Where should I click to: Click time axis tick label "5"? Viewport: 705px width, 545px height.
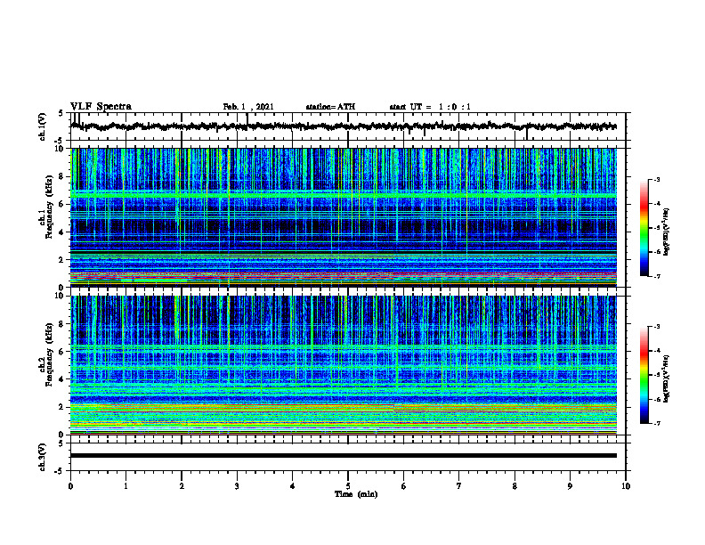348,486
